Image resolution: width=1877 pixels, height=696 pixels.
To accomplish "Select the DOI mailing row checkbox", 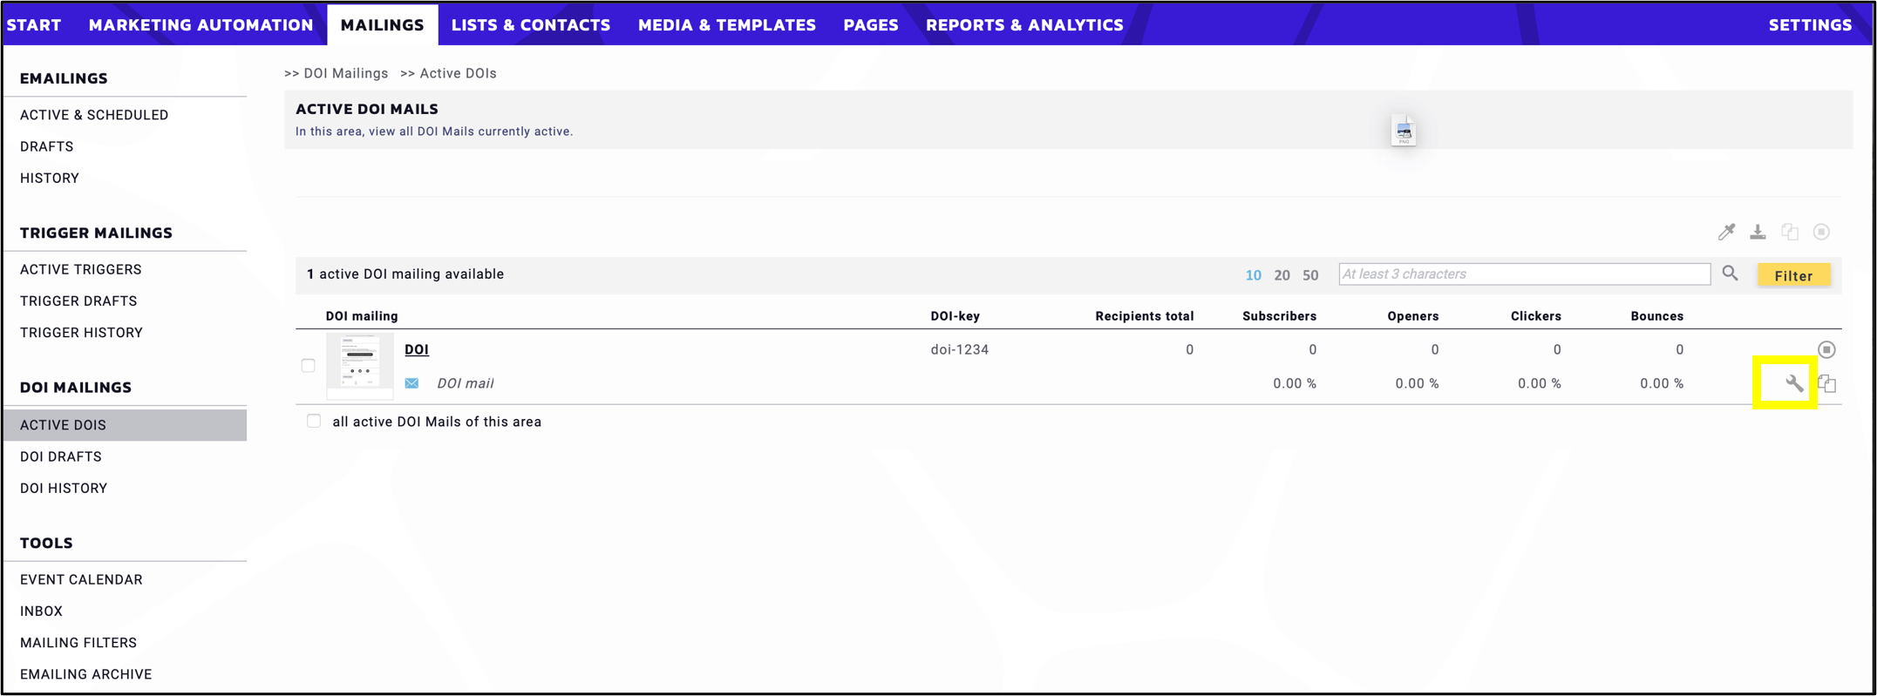I will [309, 366].
